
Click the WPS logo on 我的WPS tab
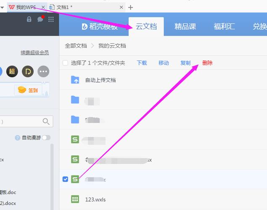pyautogui.click(x=12, y=7)
